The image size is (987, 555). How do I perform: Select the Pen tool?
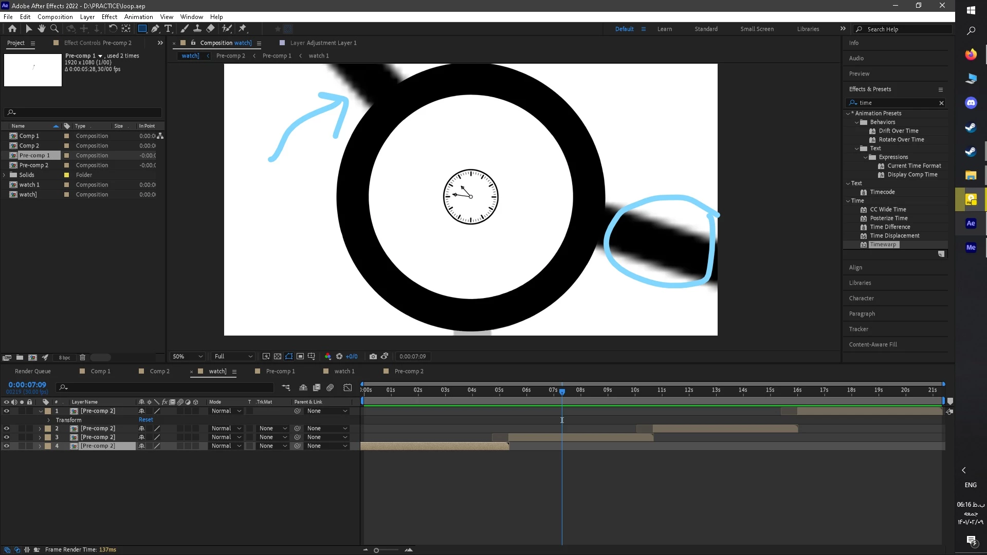155,29
